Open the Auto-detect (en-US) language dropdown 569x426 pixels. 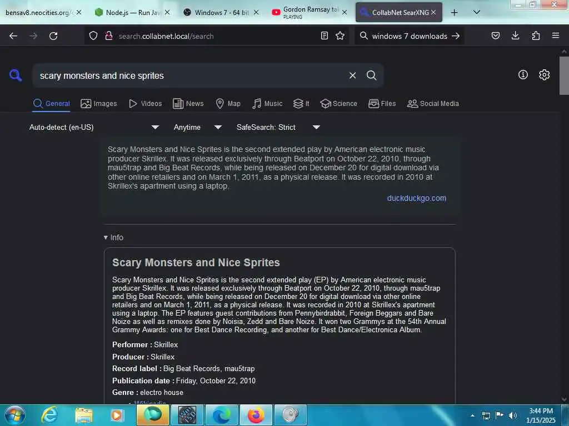point(94,127)
